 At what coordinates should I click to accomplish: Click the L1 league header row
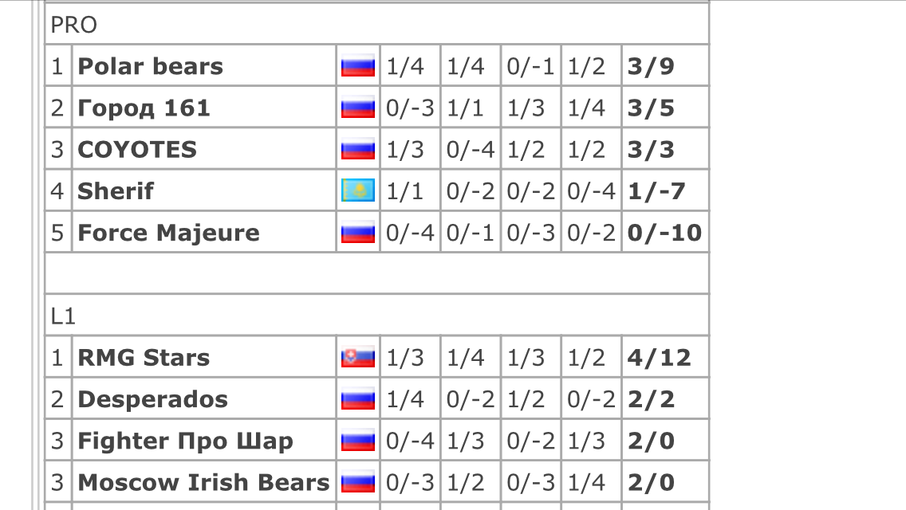point(376,316)
